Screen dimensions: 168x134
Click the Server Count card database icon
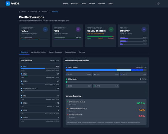coord(78,29)
